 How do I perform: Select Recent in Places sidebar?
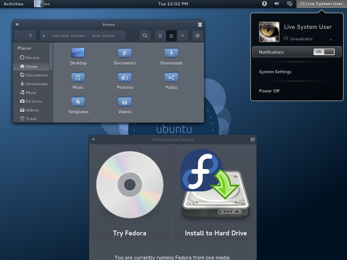pos(31,58)
